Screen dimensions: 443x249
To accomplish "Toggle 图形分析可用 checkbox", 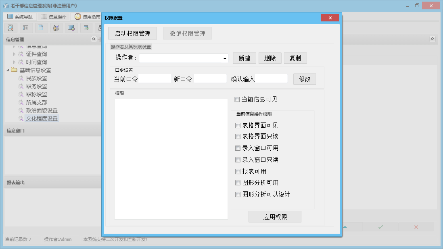I will pyautogui.click(x=238, y=183).
